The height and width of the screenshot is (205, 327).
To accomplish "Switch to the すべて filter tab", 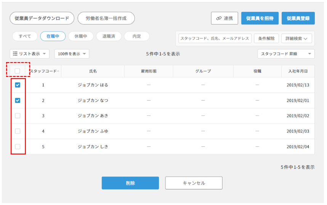I will click(25, 36).
